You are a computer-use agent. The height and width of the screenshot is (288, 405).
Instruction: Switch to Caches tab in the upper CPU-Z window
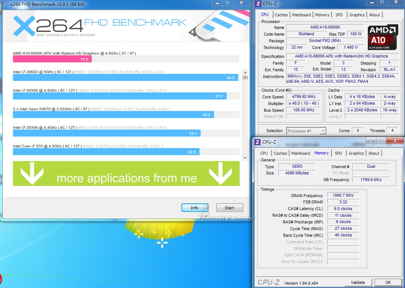click(x=281, y=15)
